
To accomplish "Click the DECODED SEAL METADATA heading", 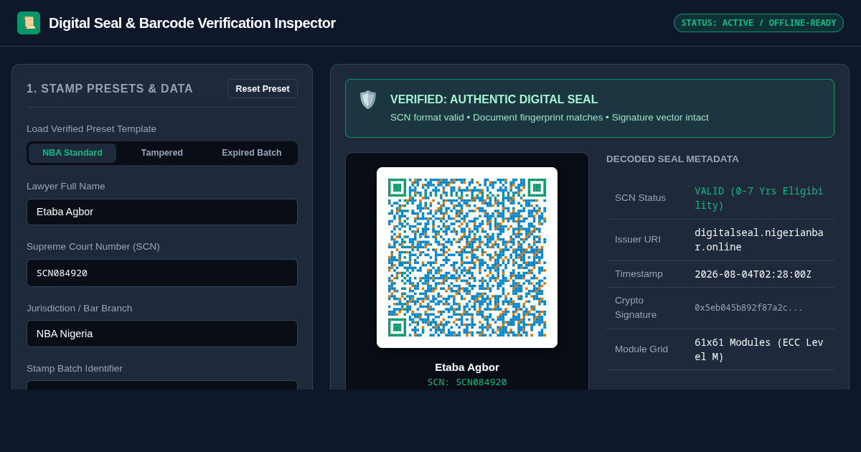I will [x=672, y=159].
